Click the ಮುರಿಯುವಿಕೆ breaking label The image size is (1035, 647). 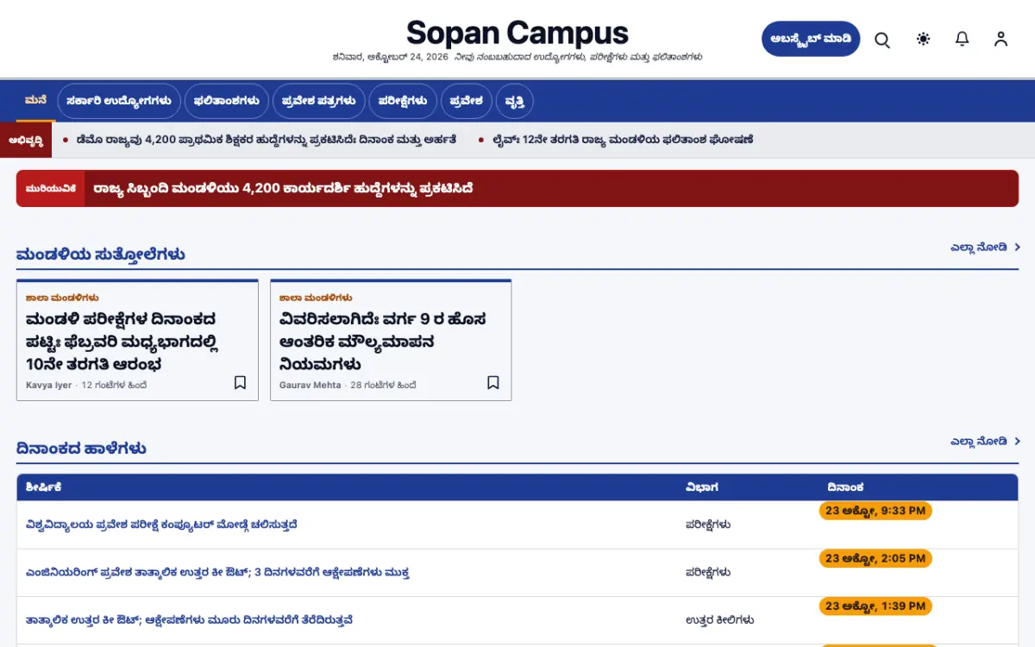51,188
